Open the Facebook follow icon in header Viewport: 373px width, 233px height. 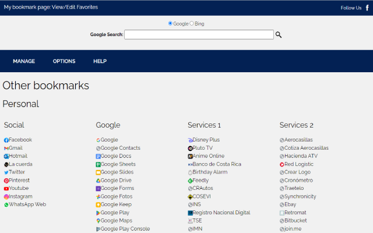point(367,8)
